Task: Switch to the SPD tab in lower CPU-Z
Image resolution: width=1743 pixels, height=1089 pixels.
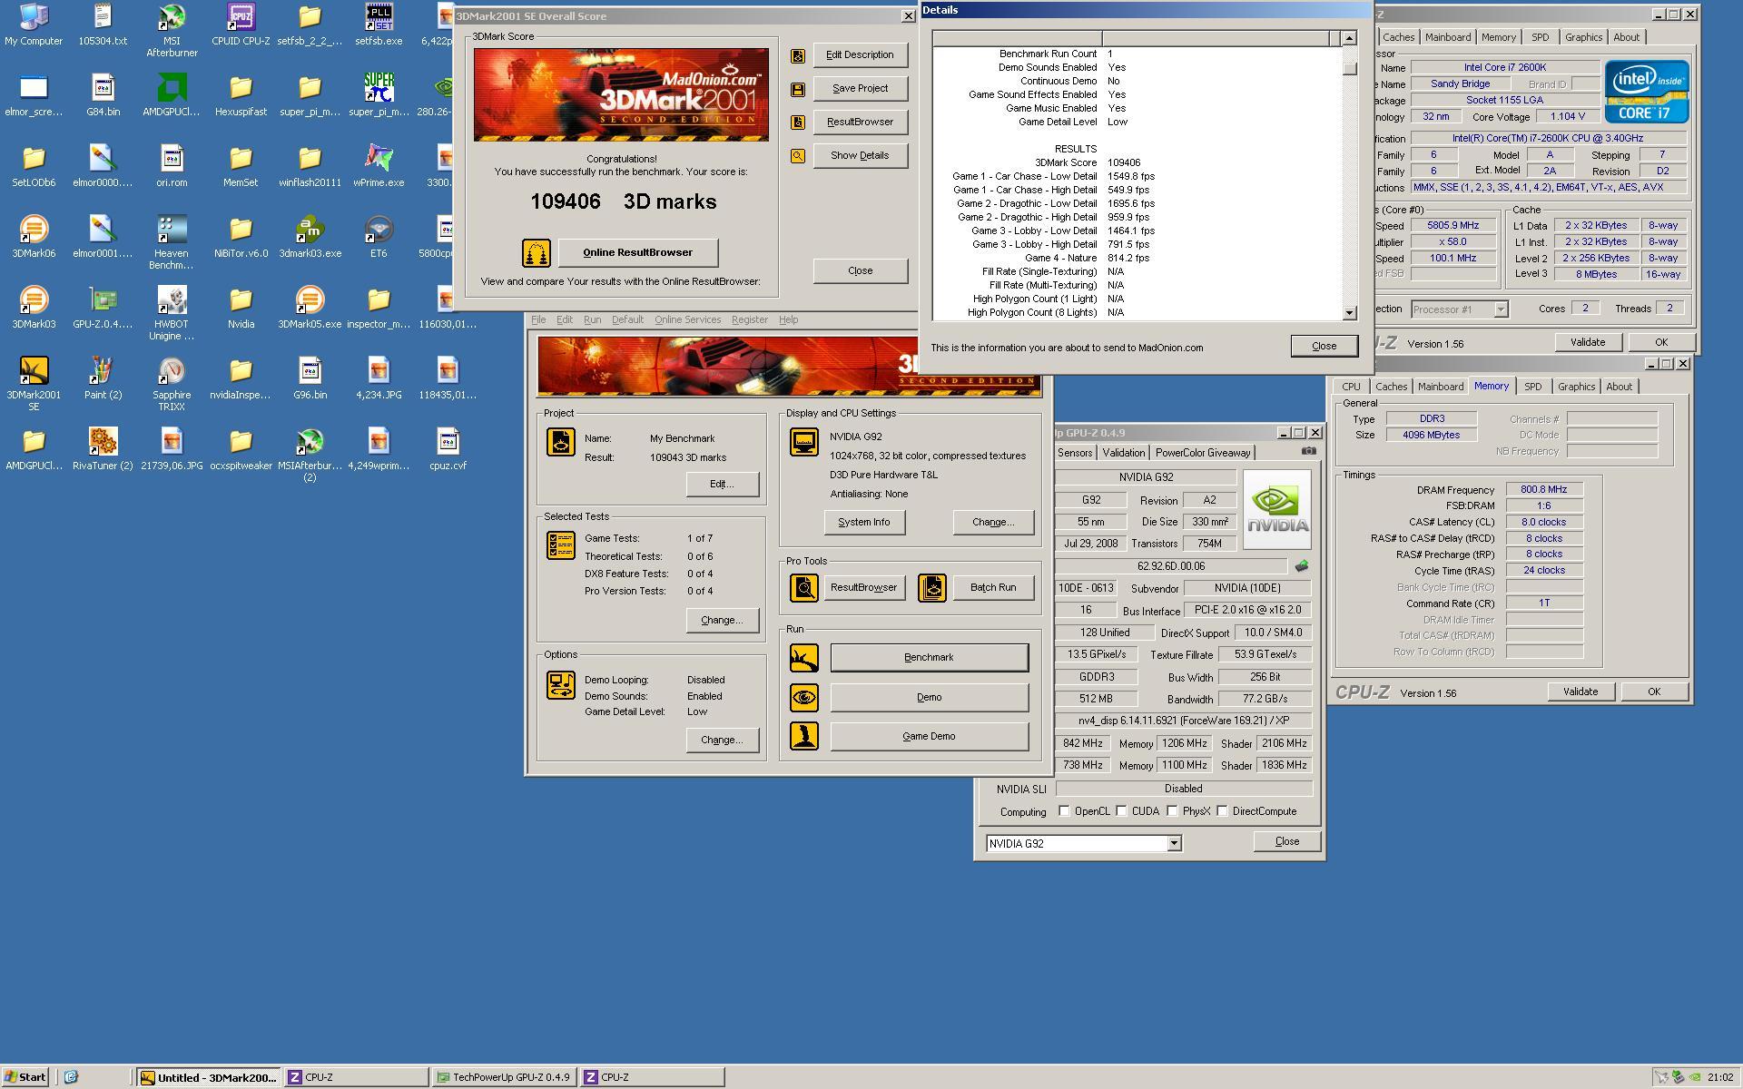Action: (1533, 387)
